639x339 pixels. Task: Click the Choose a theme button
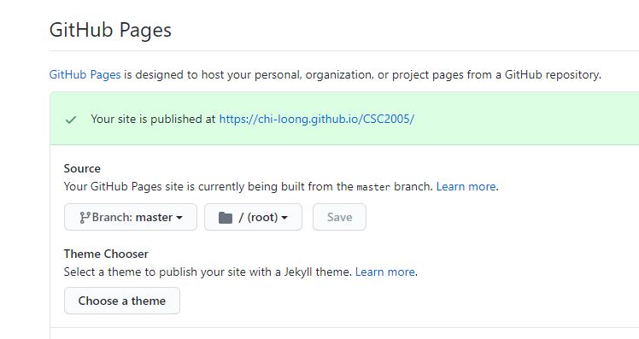click(122, 301)
